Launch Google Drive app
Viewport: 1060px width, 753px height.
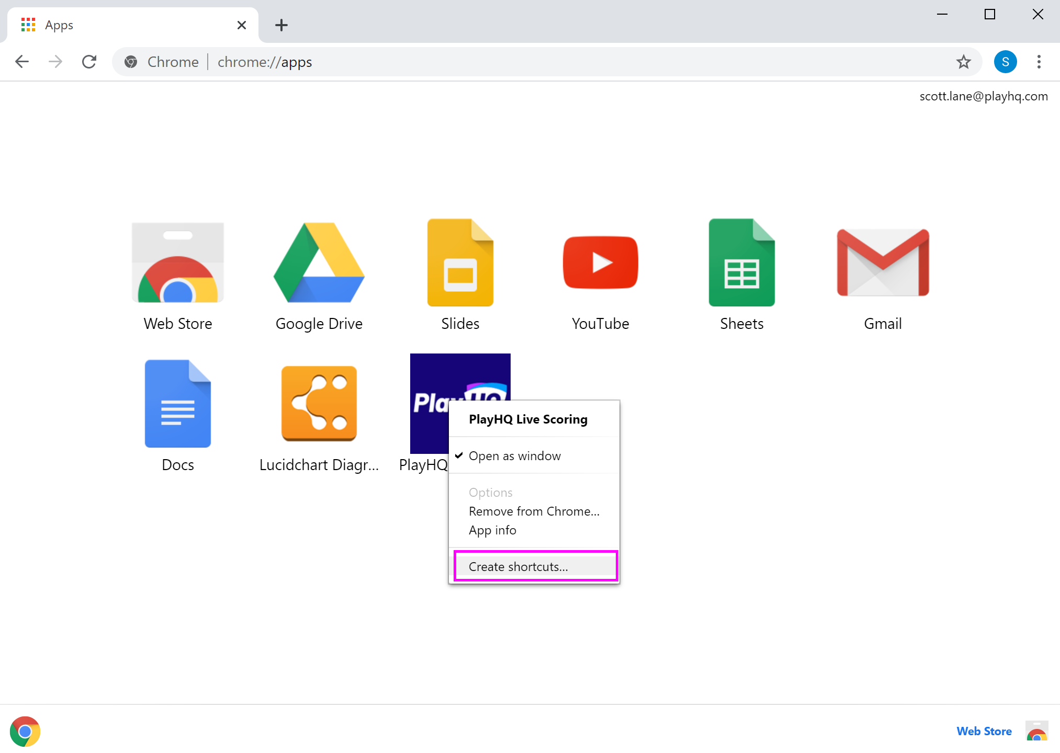319,263
